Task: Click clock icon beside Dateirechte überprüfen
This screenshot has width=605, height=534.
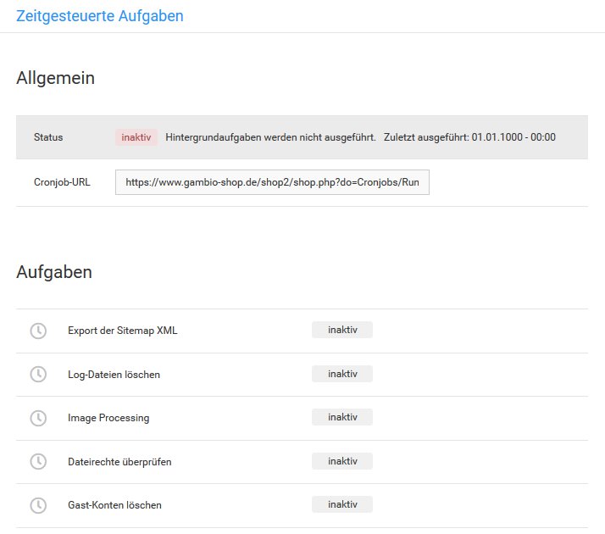Action: click(38, 461)
